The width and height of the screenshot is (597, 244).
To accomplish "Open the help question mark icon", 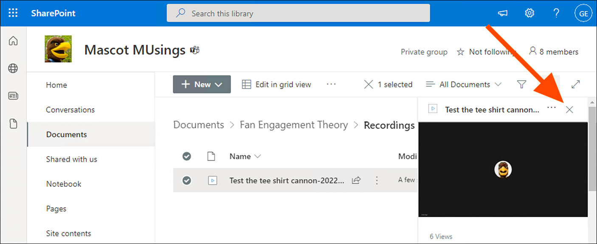I will point(556,13).
